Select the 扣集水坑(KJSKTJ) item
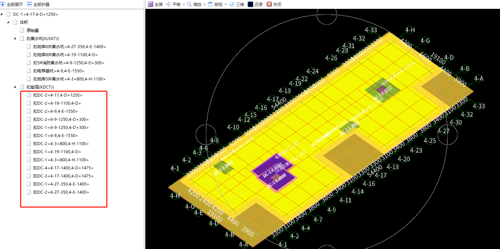This screenshot has height=249, width=500. pos(43,39)
